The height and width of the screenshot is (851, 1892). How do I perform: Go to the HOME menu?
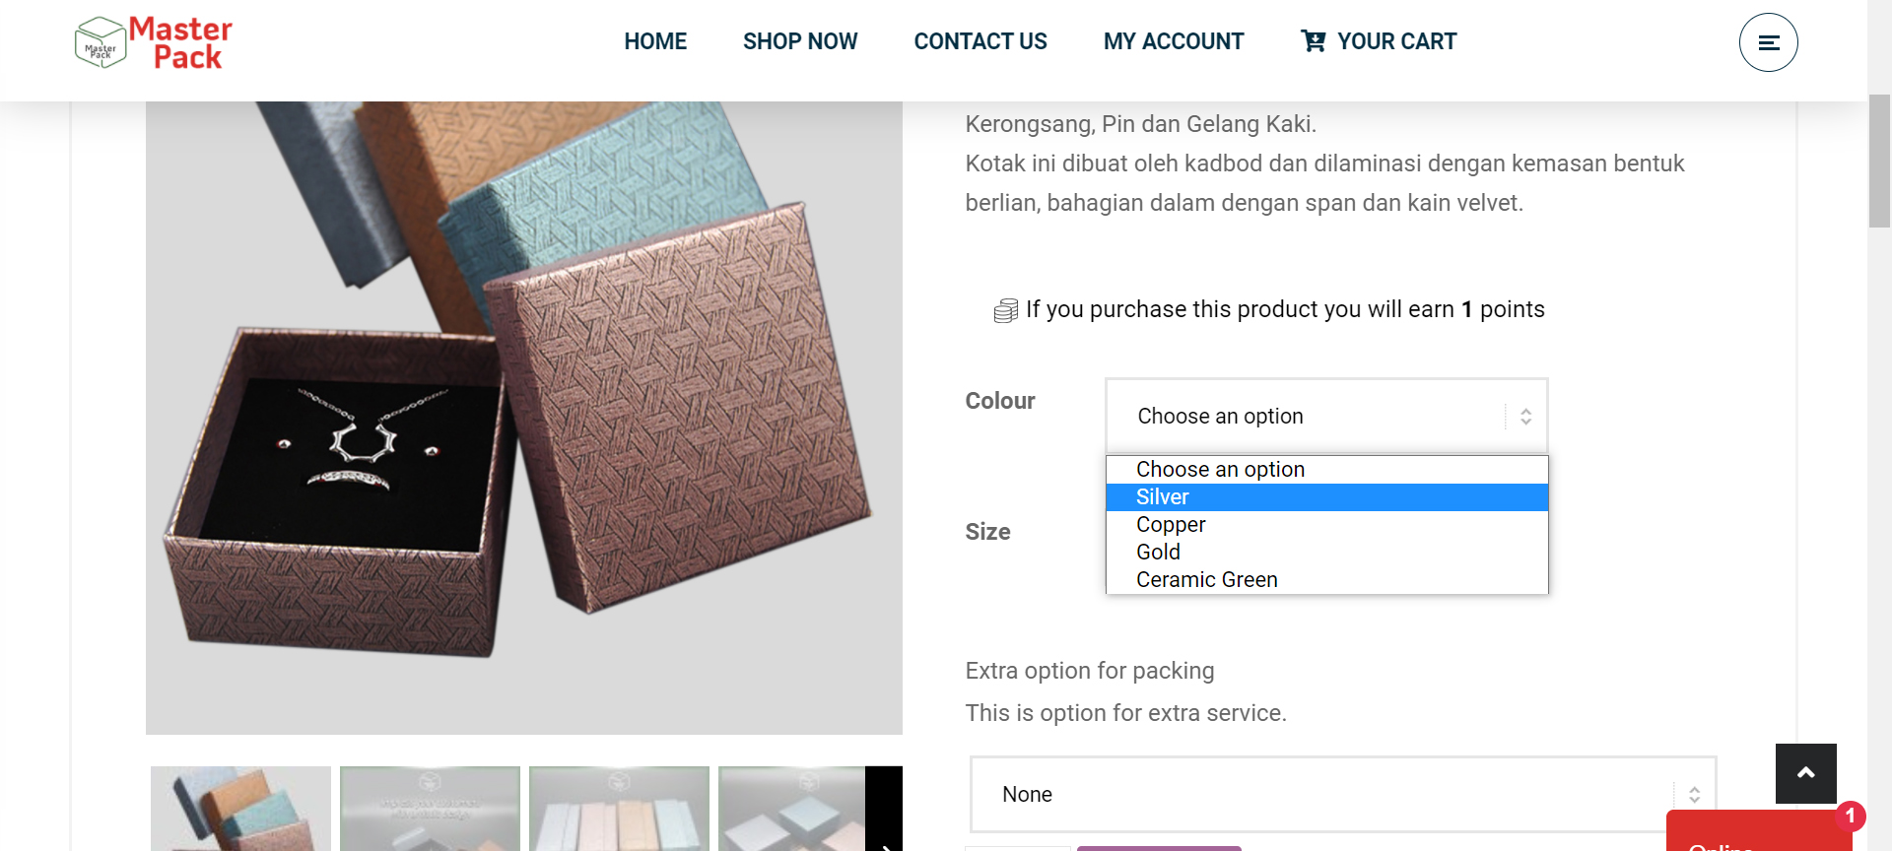654,41
